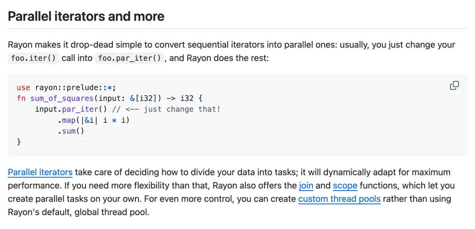Open the scope function link
This screenshot has width=475, height=229.
[x=345, y=185]
